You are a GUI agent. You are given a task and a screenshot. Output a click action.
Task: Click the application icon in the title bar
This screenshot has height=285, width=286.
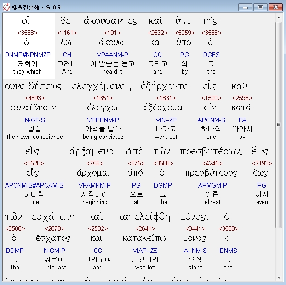[6, 7]
